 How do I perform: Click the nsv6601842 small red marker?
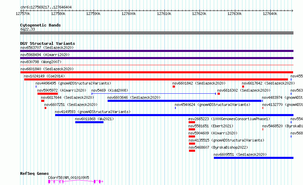click(x=174, y=87)
